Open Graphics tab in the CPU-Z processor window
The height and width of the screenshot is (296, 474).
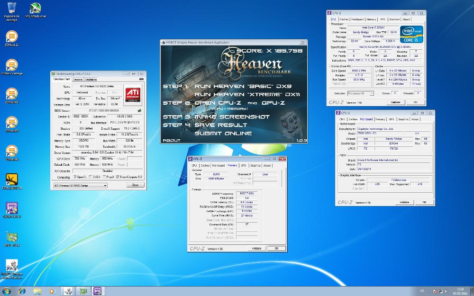point(394,19)
